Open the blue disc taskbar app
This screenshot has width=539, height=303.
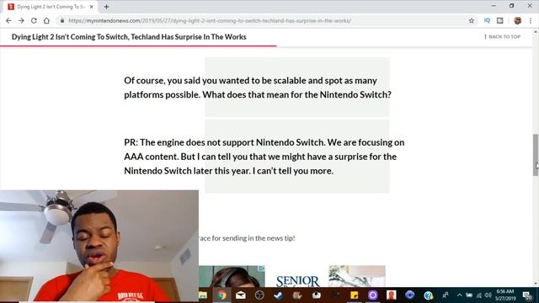410,295
